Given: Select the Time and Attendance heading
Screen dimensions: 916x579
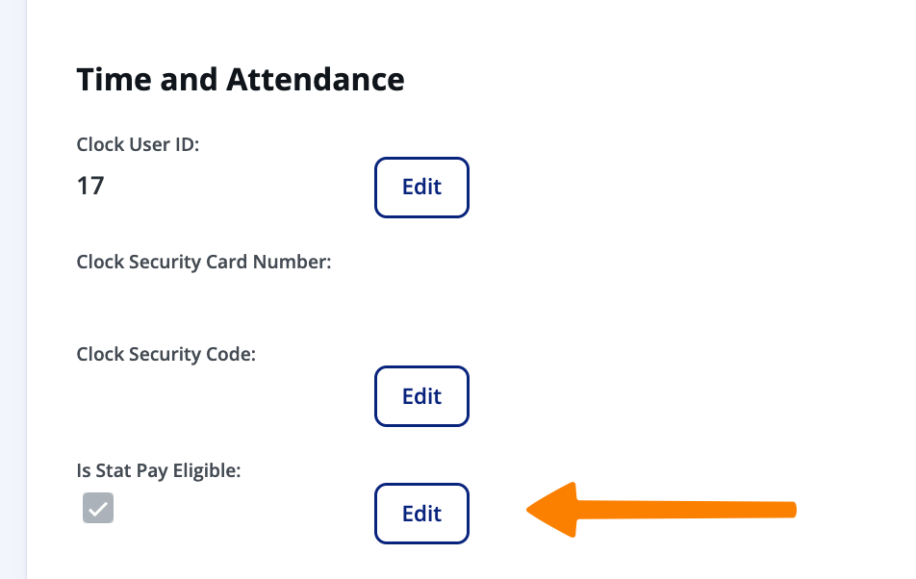Looking at the screenshot, I should [x=241, y=79].
